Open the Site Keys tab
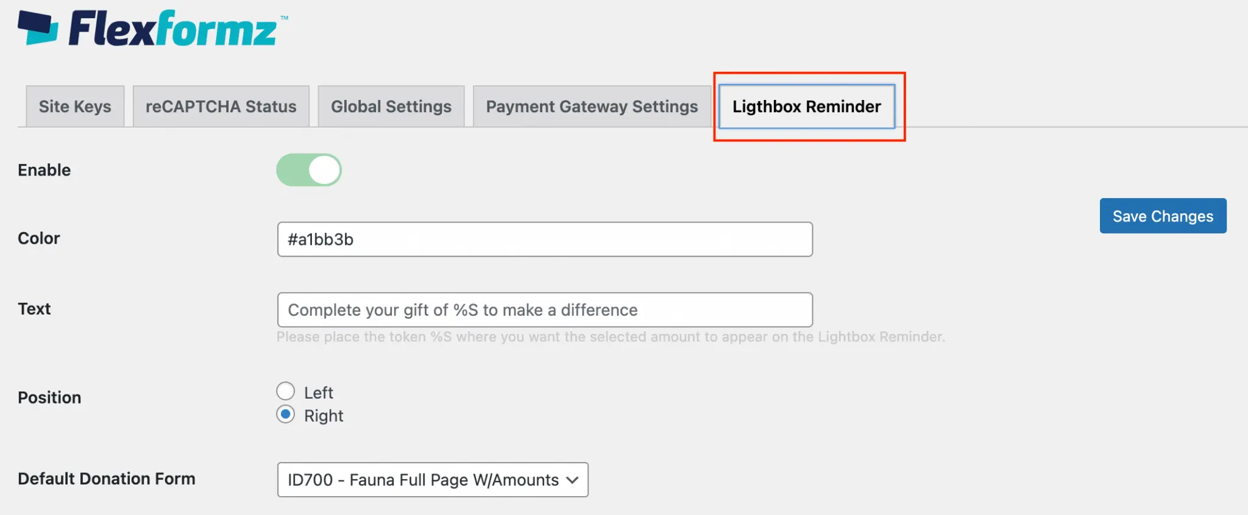Screen dimensions: 1248x515 [x=75, y=107]
